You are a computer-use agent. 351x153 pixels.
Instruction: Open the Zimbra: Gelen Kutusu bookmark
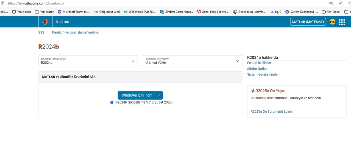pos(176,12)
